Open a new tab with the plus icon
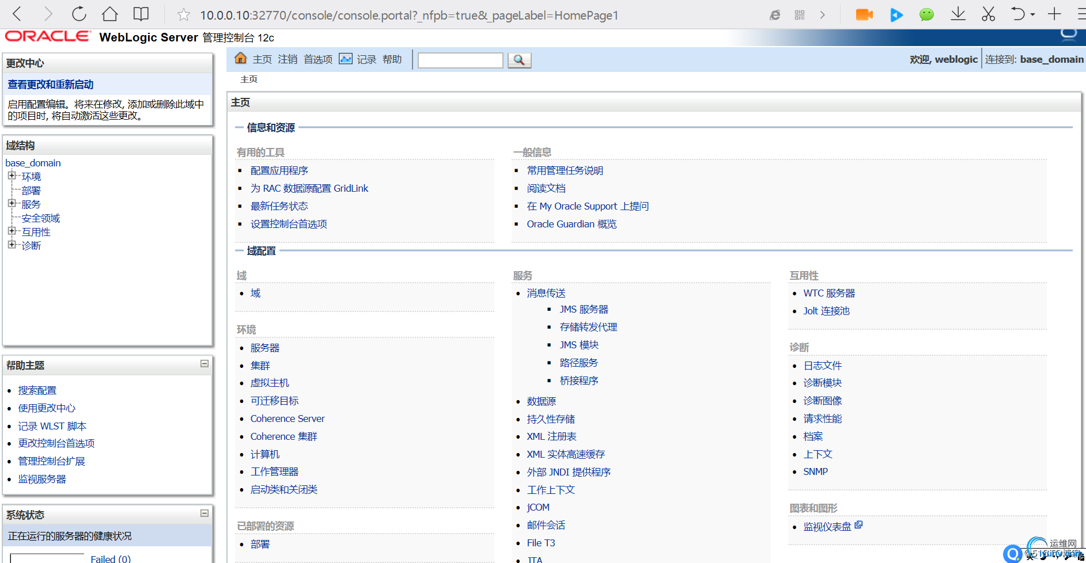This screenshot has height=563, width=1086. (x=1054, y=14)
